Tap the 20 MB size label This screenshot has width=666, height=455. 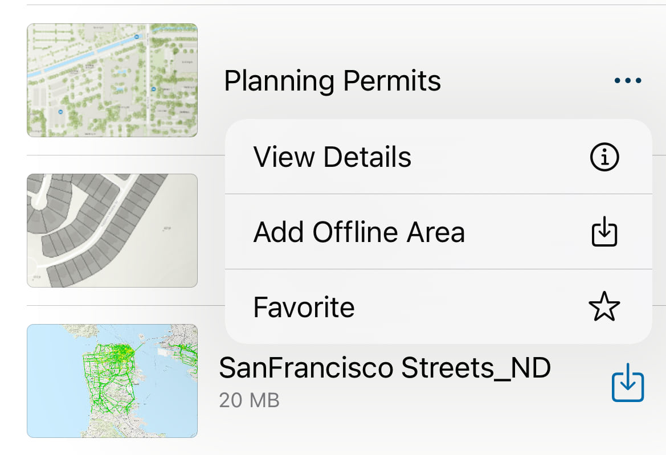point(249,400)
